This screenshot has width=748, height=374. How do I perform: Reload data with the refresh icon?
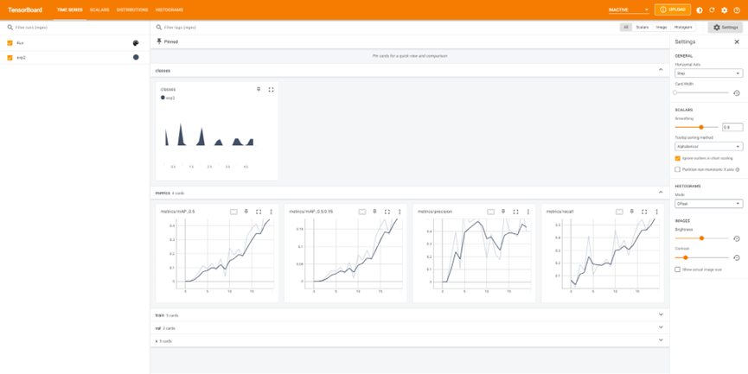coord(712,10)
